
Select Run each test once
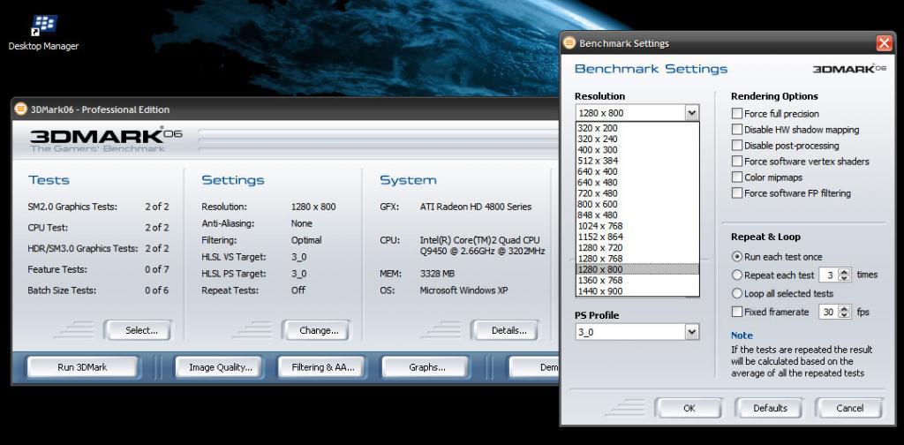tap(737, 257)
